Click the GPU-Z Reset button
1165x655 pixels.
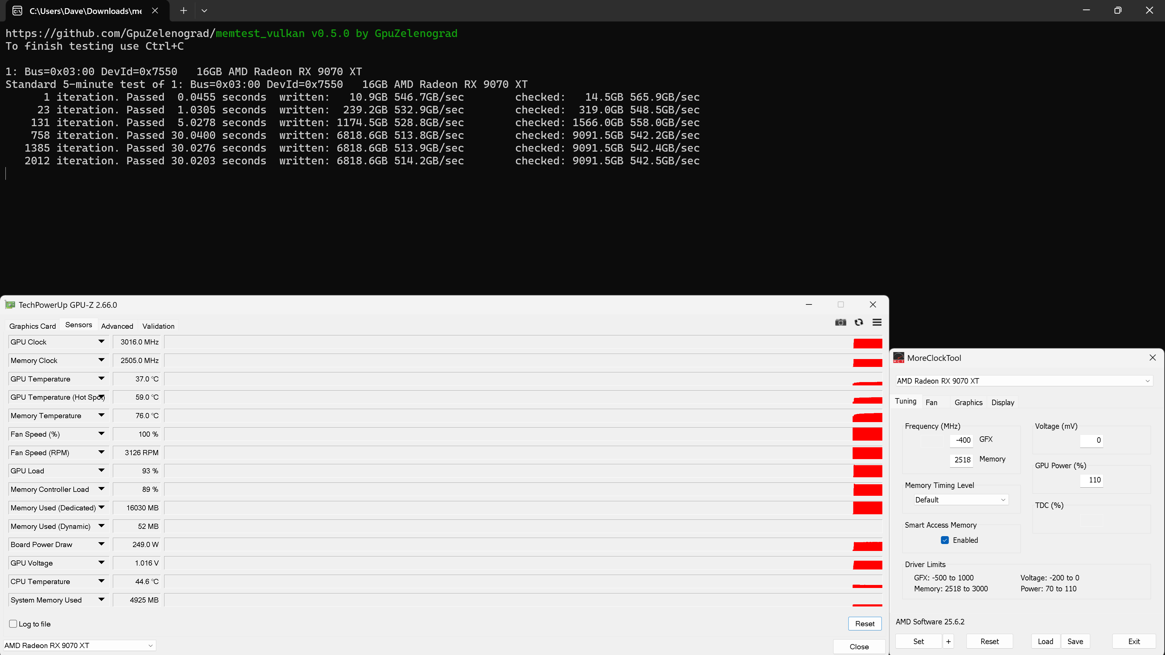coord(865,624)
